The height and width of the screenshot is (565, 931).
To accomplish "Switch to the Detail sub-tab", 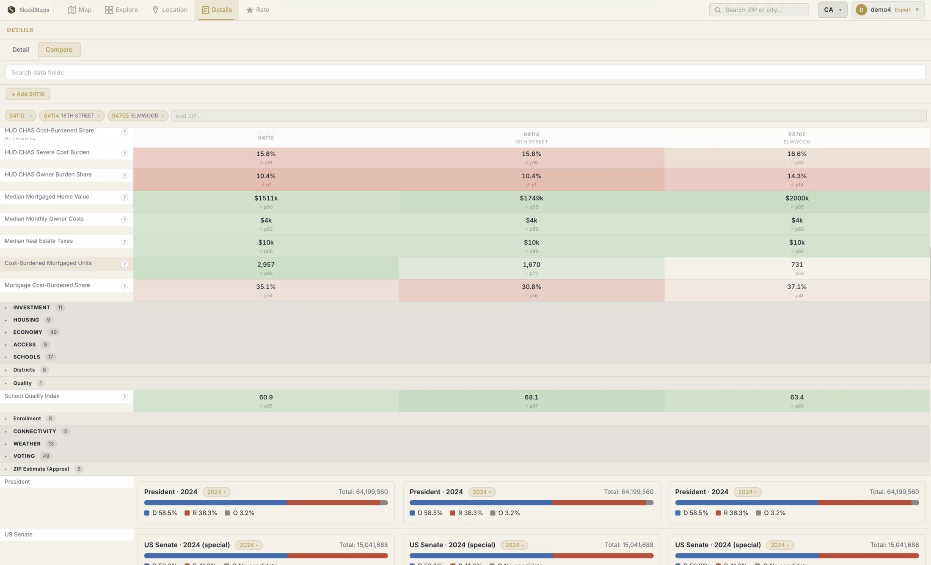I will coord(21,50).
